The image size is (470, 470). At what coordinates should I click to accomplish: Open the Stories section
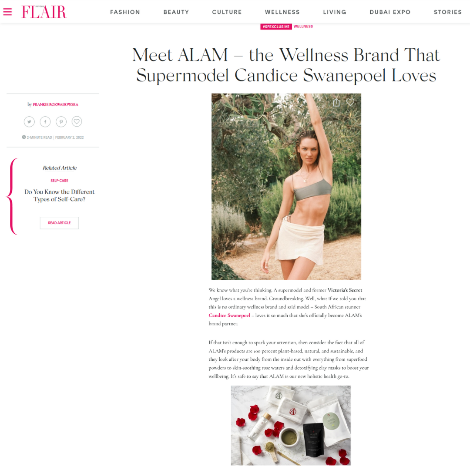click(448, 12)
